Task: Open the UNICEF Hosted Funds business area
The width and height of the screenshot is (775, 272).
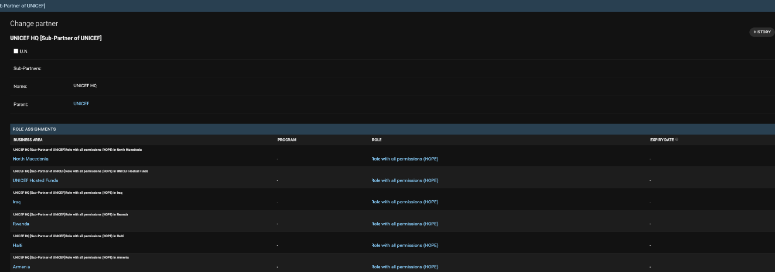Action: tap(35, 180)
